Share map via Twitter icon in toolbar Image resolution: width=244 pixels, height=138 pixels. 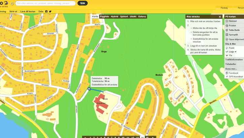pyautogui.click(x=50, y=11)
